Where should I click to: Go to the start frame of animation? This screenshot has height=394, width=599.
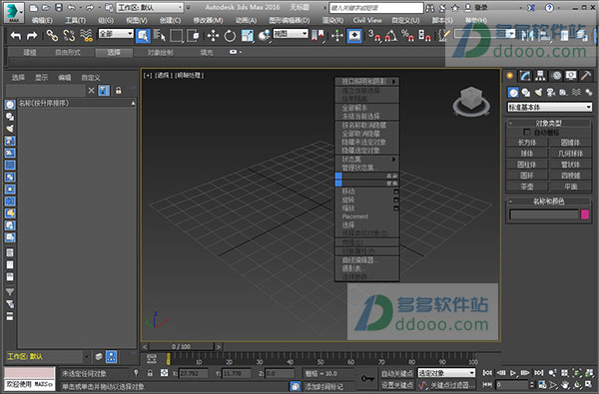[x=487, y=373]
